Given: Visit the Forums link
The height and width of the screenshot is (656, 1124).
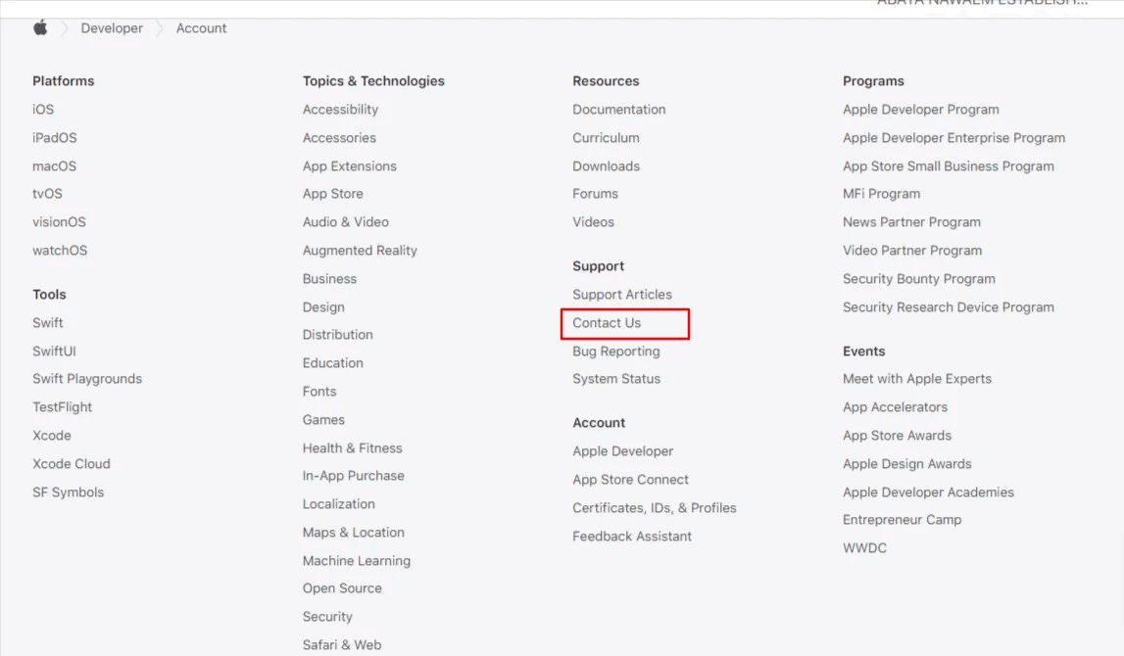Looking at the screenshot, I should click(595, 193).
